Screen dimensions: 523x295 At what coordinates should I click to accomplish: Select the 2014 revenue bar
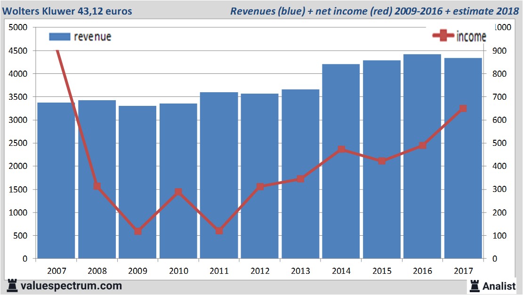click(x=341, y=161)
